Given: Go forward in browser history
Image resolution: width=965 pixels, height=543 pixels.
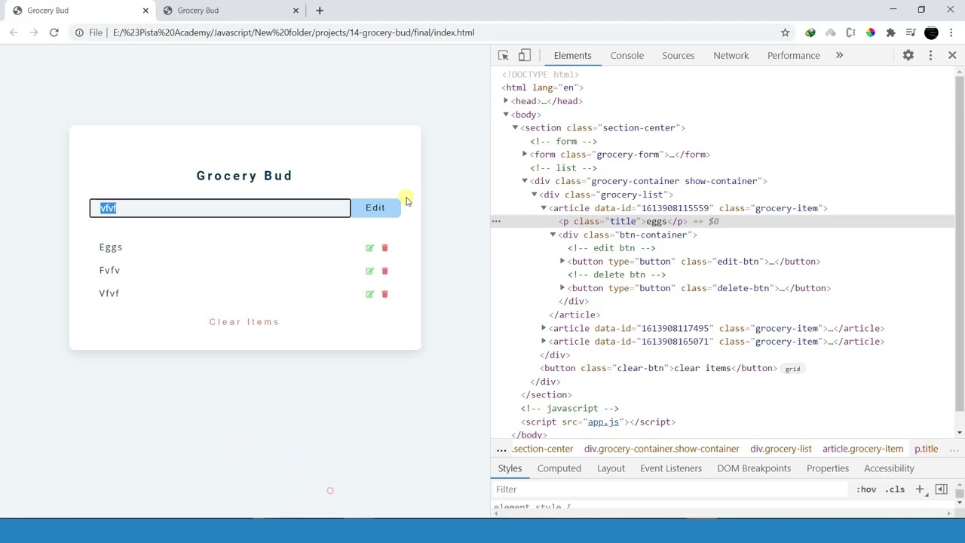Looking at the screenshot, I should point(34,32).
